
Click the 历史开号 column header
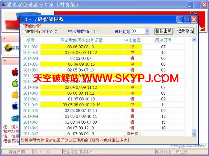click(x=163, y=40)
